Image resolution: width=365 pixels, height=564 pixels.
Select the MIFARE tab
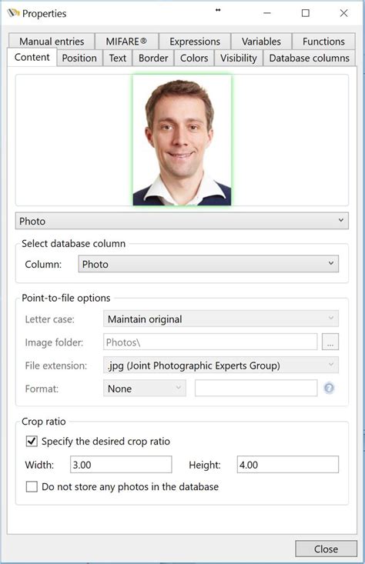[126, 42]
